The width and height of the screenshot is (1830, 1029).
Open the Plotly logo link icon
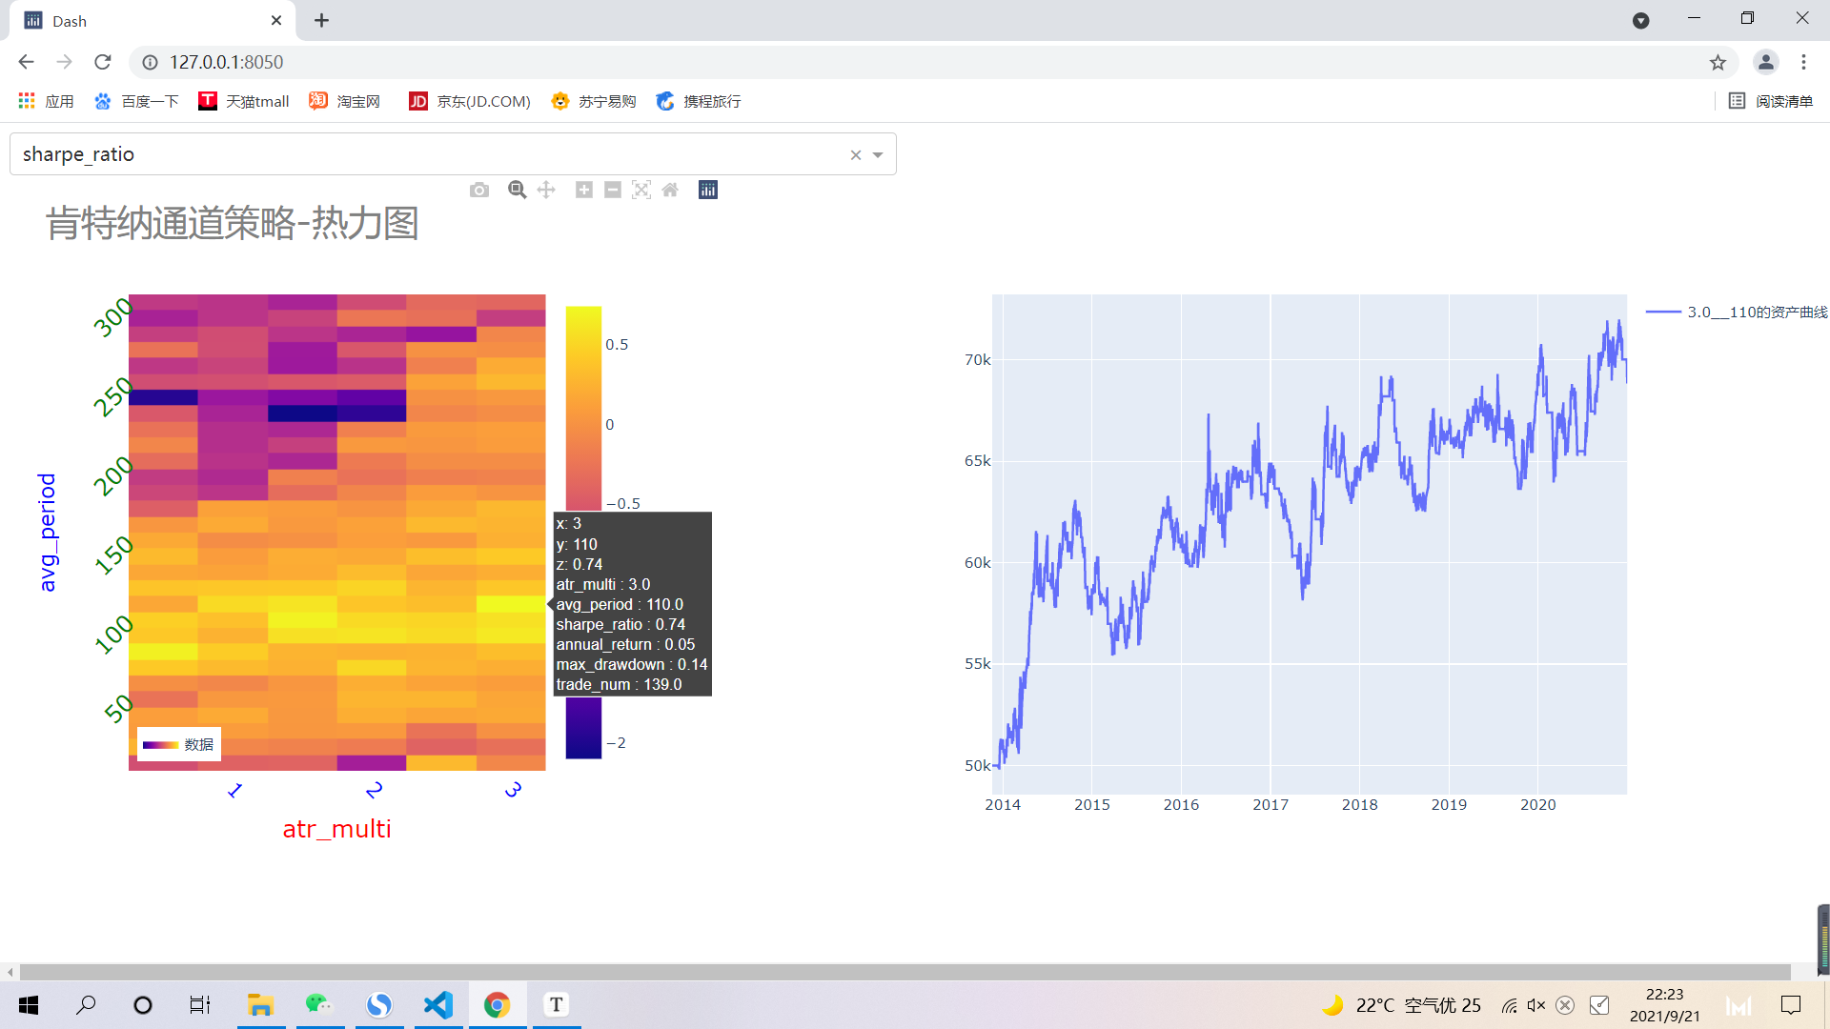(708, 190)
